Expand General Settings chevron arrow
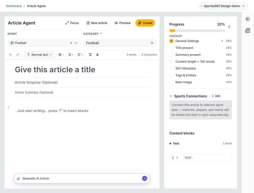 coord(222,41)
